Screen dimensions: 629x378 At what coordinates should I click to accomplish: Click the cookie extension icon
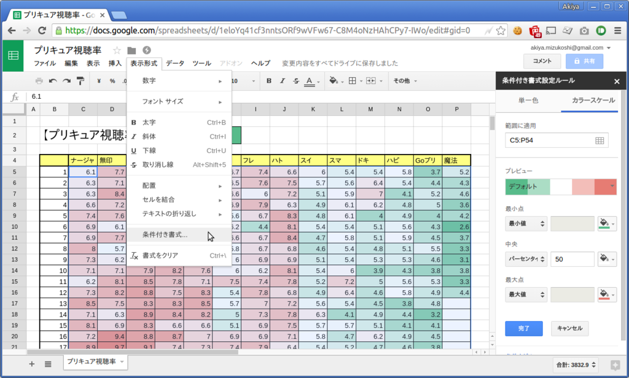517,31
